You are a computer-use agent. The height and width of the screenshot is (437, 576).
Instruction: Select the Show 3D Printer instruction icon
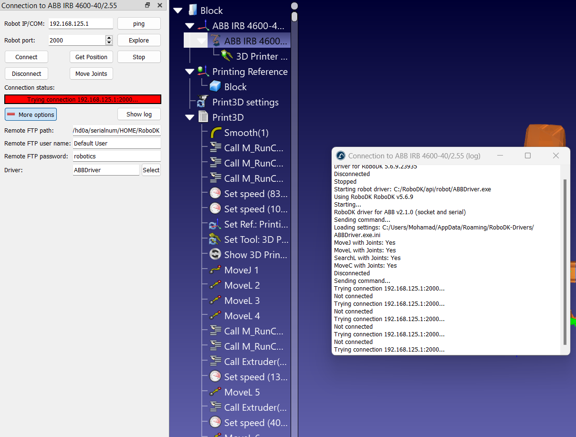(215, 255)
